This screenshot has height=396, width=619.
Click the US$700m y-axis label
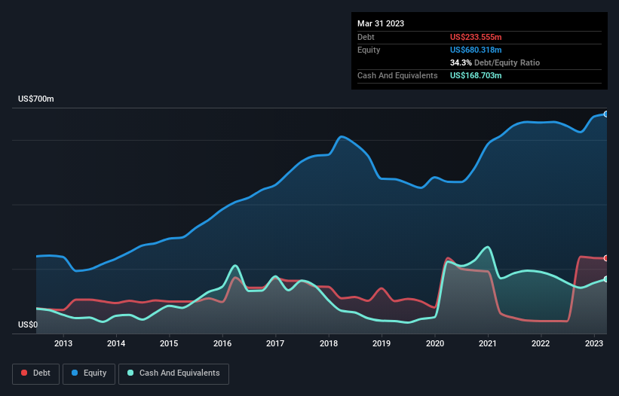[36, 99]
